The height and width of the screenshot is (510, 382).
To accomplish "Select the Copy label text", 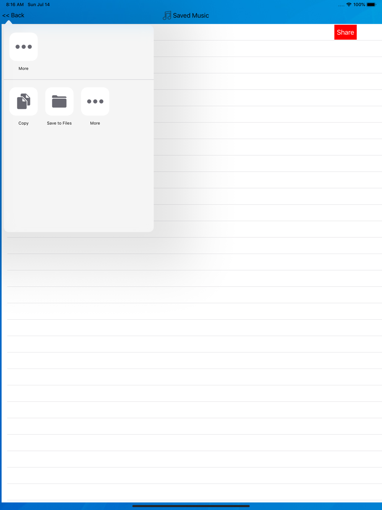I will (23, 123).
